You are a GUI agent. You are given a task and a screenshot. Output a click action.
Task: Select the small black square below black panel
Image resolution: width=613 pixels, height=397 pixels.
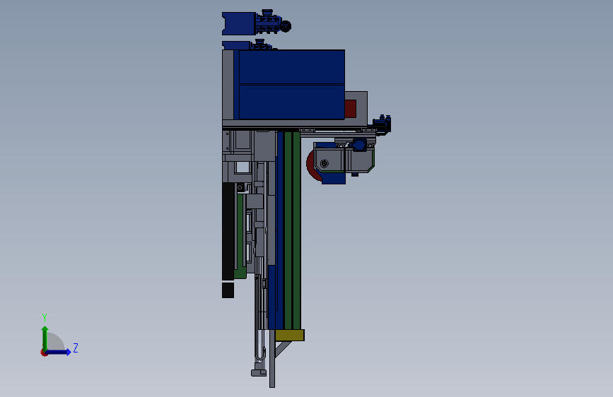click(x=228, y=290)
